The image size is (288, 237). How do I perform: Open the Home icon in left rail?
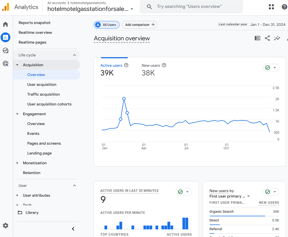(5, 25)
